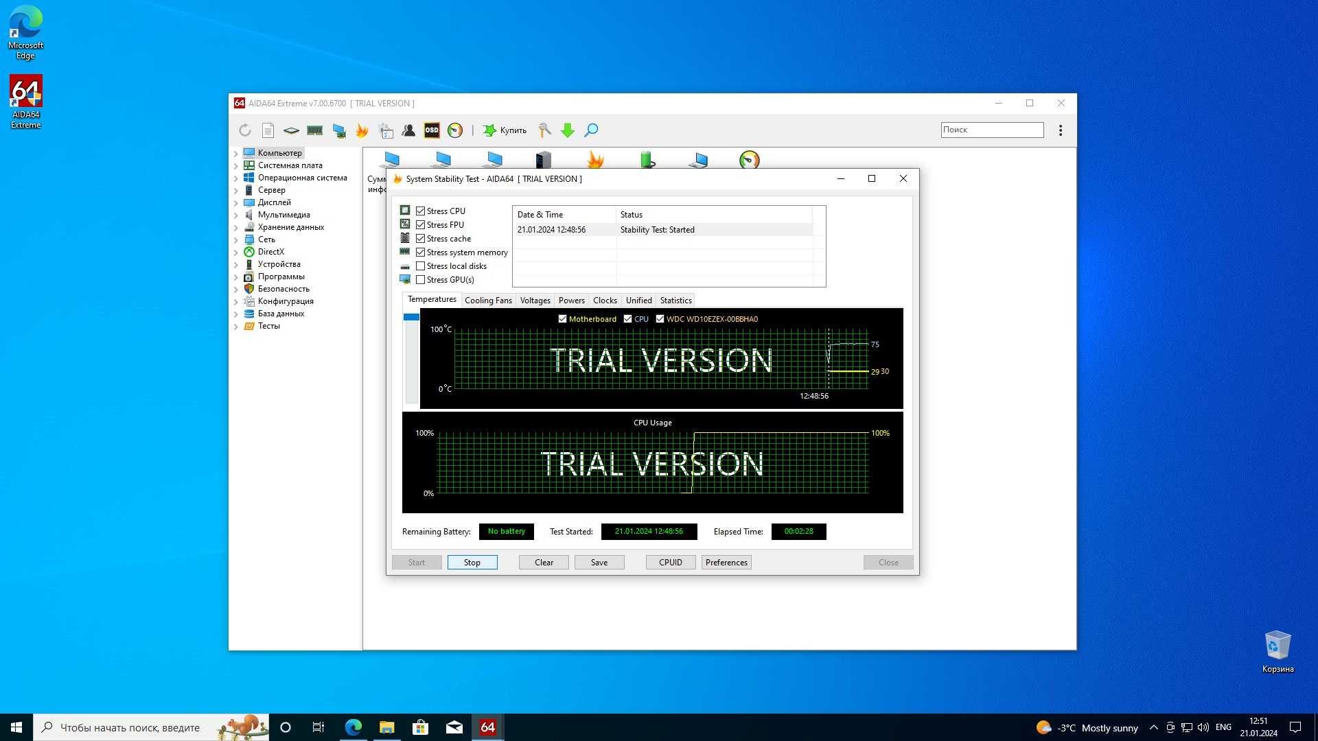Expand the Хранение данных tree node
Viewport: 1318px width, 741px height.
[236, 228]
